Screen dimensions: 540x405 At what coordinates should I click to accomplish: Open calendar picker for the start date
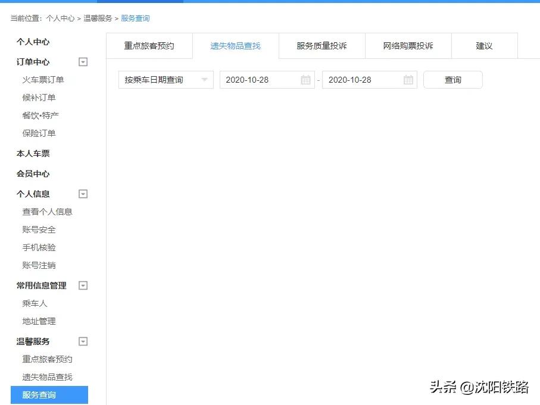tap(307, 79)
